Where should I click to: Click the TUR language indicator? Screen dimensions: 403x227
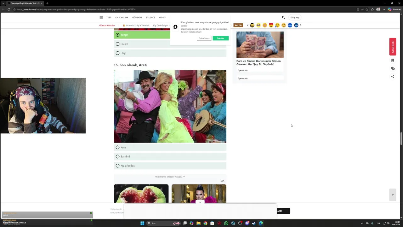coord(378,223)
